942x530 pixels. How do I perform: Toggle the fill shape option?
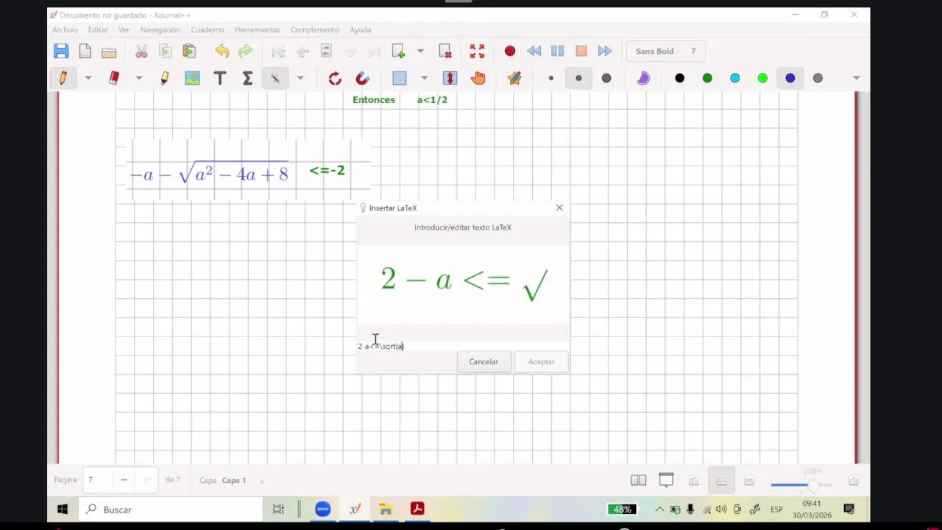[643, 78]
